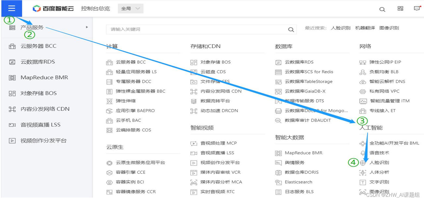Click the 音视频直播 LSS sidebar icon
Image resolution: width=424 pixels, height=200 pixels.
12,125
